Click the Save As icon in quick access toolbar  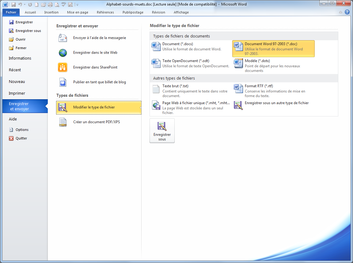click(x=70, y=5)
